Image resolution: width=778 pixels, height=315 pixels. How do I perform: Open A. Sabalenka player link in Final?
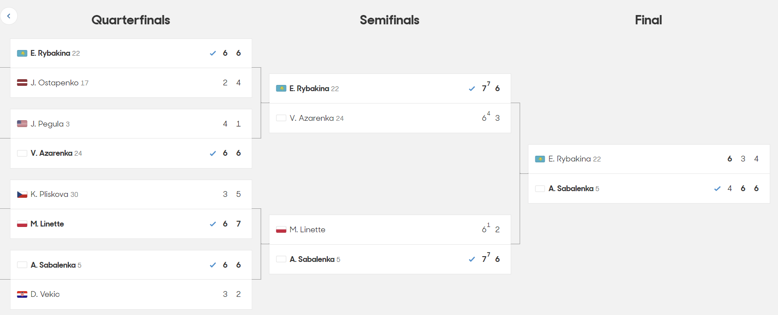[571, 188]
